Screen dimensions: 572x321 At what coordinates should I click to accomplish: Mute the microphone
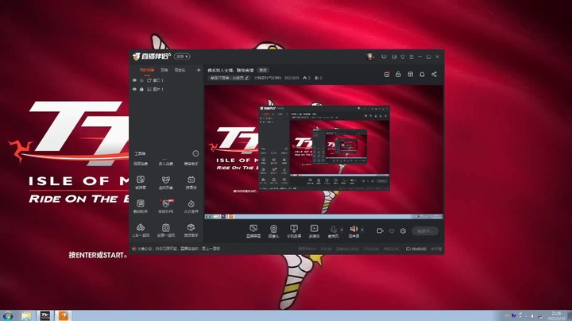[x=333, y=231]
